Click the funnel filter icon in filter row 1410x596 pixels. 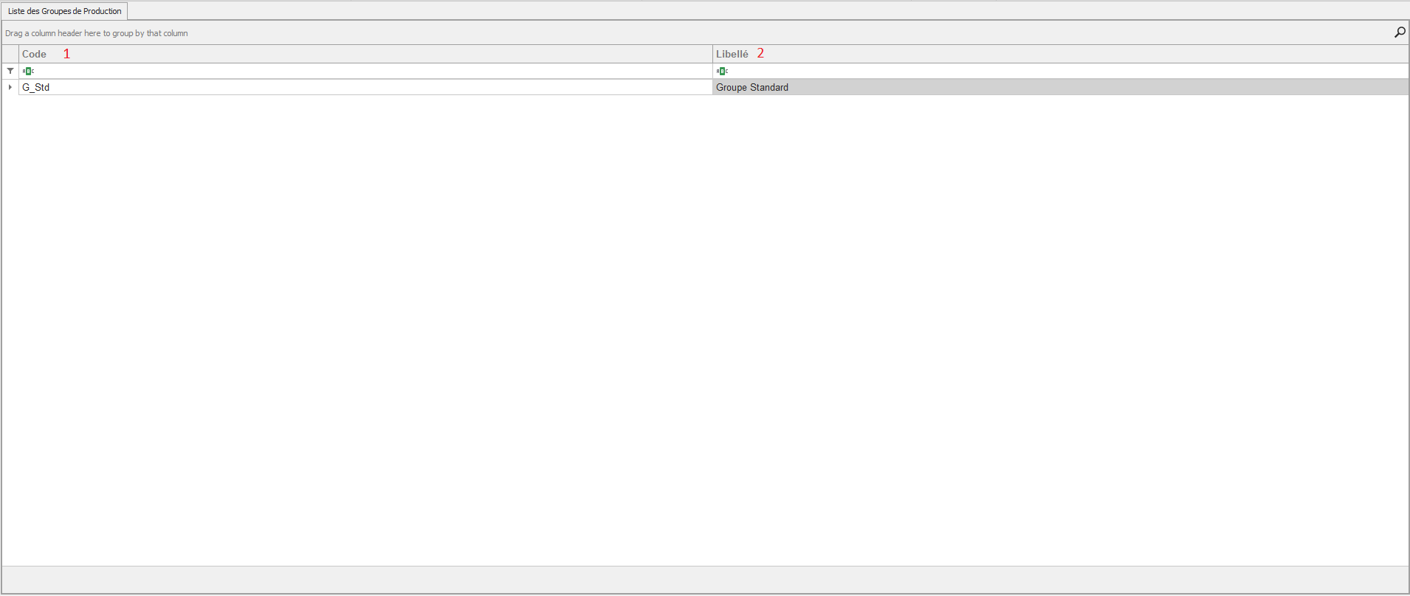(x=10, y=71)
